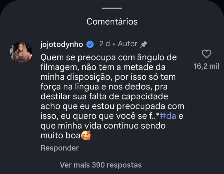Click the comment line 'que minha vida continue sendo'
The height and width of the screenshot is (174, 224).
(103, 126)
